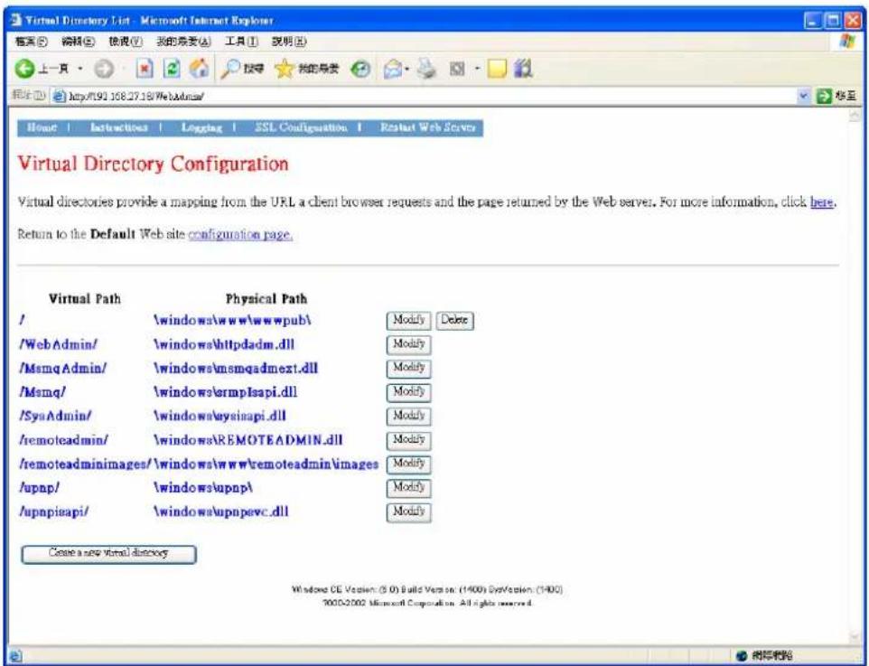Click the 'Virtual Path' column header
The image size is (869, 666).
click(x=85, y=299)
